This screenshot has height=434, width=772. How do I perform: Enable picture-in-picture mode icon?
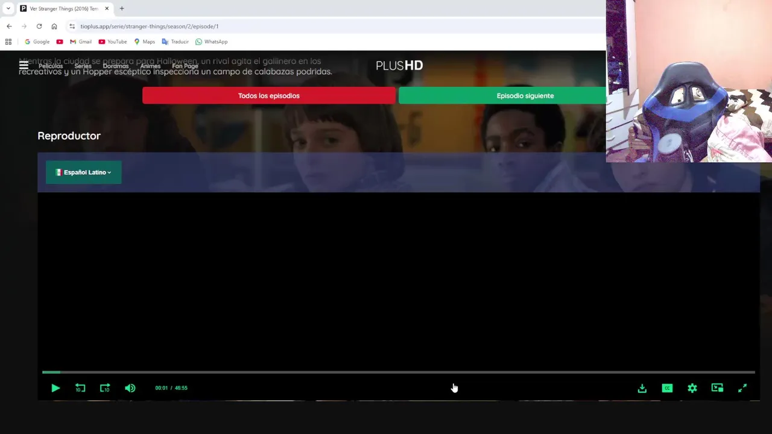pyautogui.click(x=717, y=388)
